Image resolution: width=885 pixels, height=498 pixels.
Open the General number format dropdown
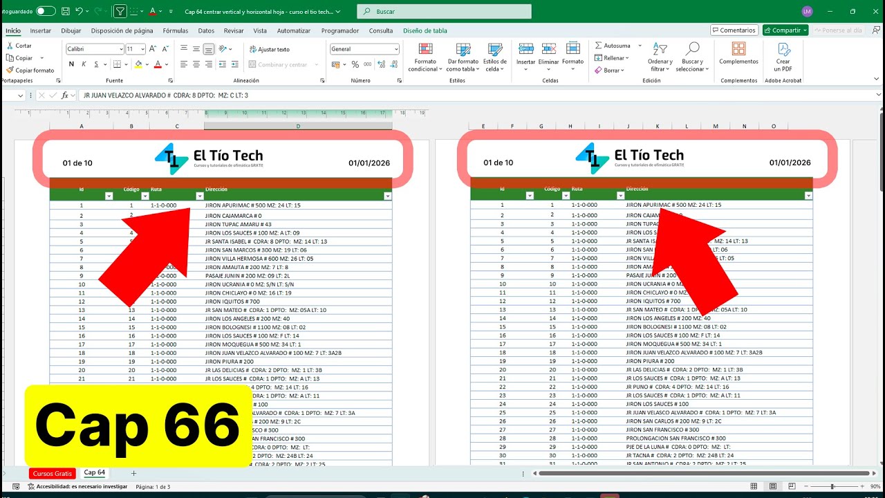pyautogui.click(x=396, y=49)
